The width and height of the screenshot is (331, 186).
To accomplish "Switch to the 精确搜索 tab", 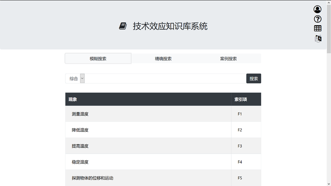I will (x=163, y=58).
